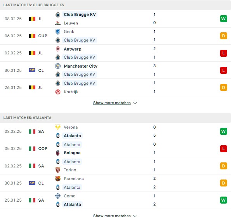This screenshot has width=231, height=223.
Task: Click the Torino bull crest icon
Action: (x=58, y=170)
